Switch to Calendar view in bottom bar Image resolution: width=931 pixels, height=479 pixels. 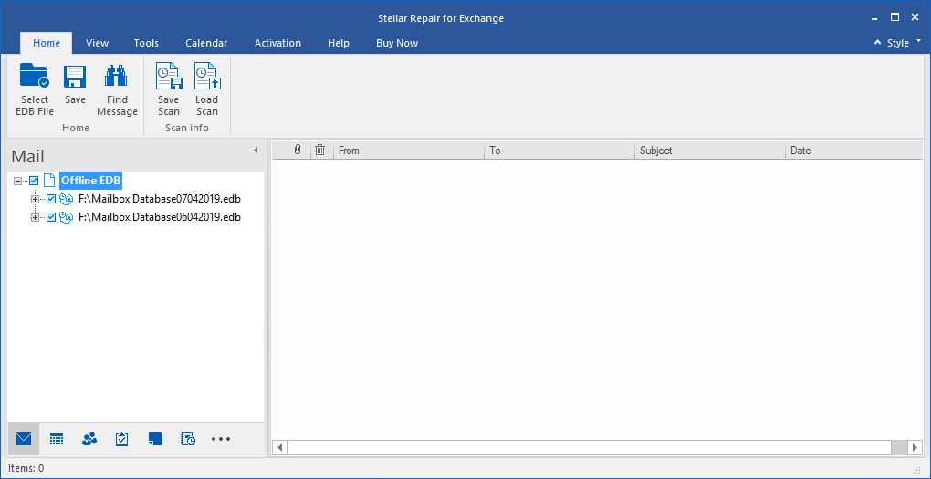tap(57, 439)
